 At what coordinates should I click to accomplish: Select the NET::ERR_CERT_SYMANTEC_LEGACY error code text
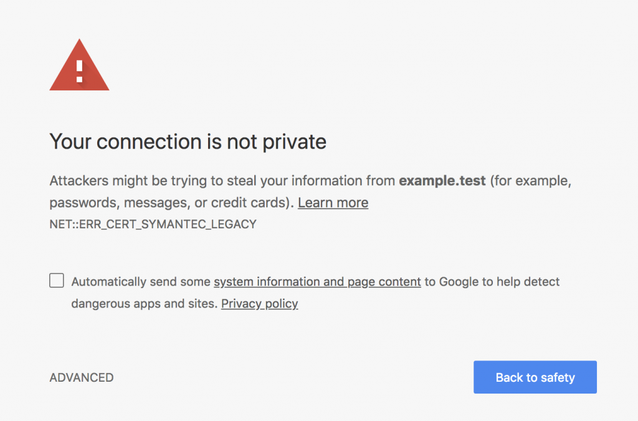pos(153,224)
